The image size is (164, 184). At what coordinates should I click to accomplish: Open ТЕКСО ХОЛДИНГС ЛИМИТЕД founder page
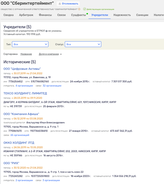coord(25,93)
